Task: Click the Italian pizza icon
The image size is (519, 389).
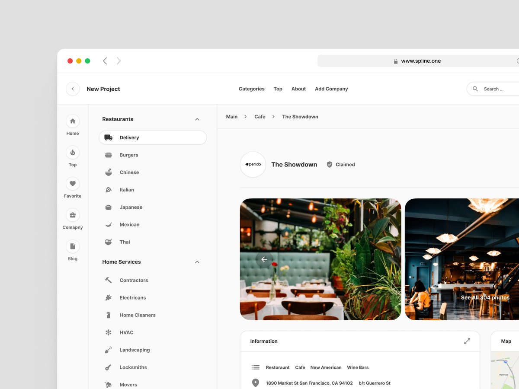Action: [x=109, y=190]
